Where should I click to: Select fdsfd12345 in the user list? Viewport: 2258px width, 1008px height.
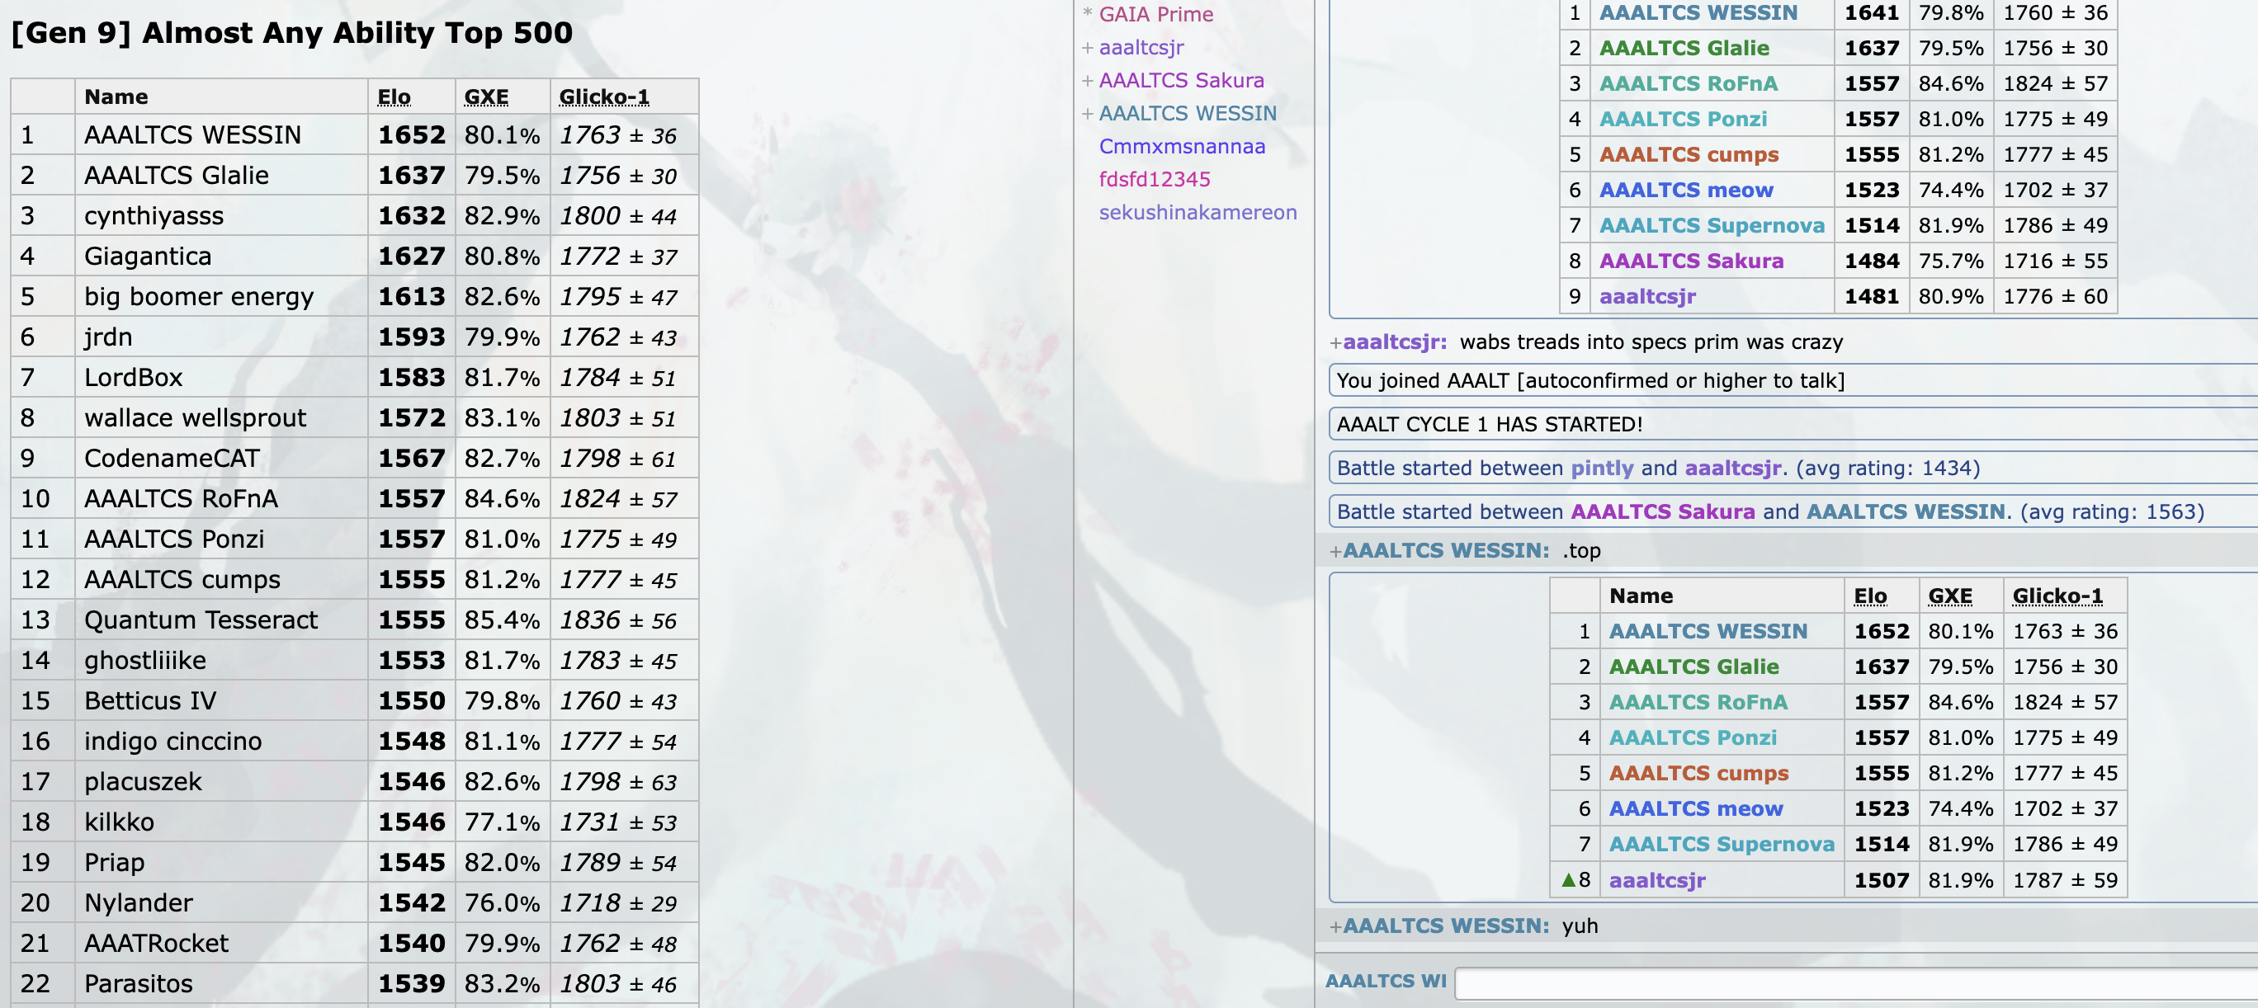click(1154, 180)
